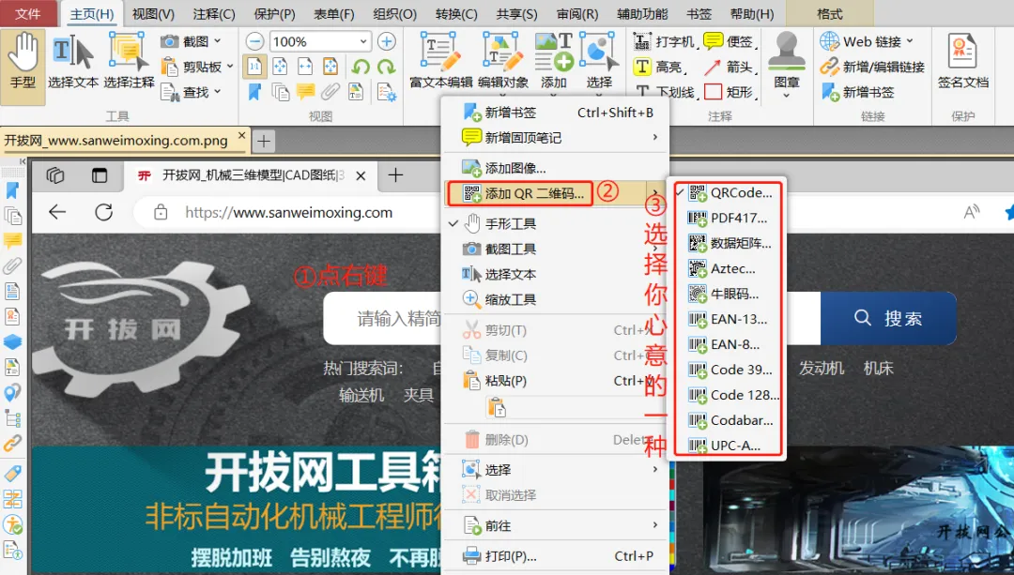This screenshot has height=575, width=1014.
Task: Click hot search term 发动机
Action: tap(822, 369)
